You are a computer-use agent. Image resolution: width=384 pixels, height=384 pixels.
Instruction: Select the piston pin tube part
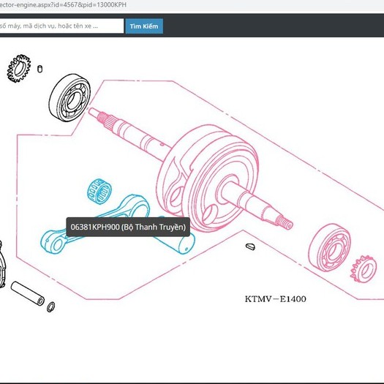tap(28, 293)
